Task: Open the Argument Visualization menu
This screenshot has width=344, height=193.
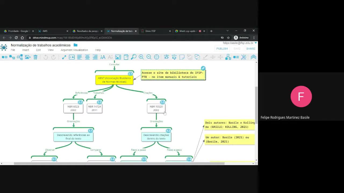Action: 74,50
